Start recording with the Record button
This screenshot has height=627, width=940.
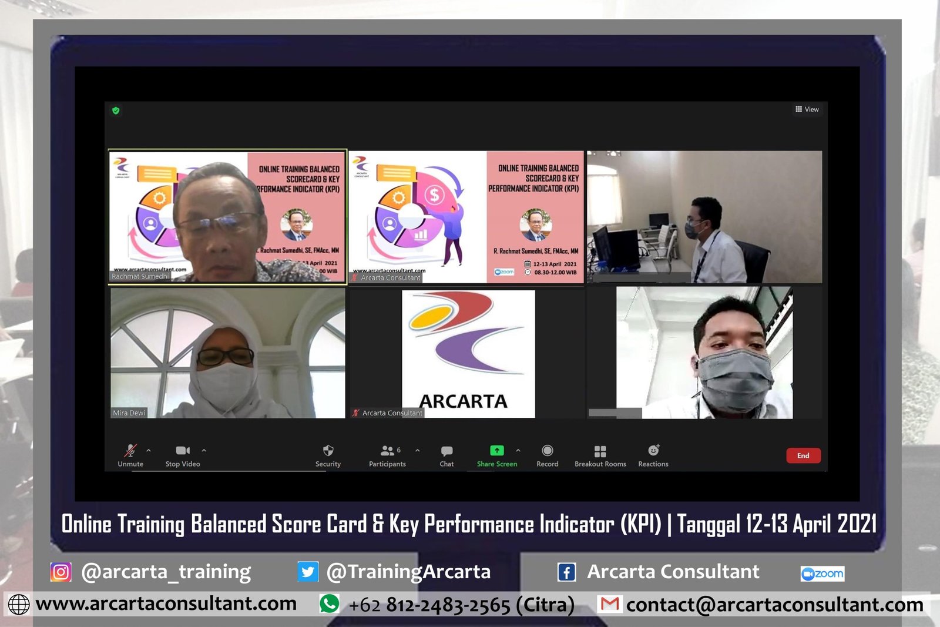pos(547,451)
